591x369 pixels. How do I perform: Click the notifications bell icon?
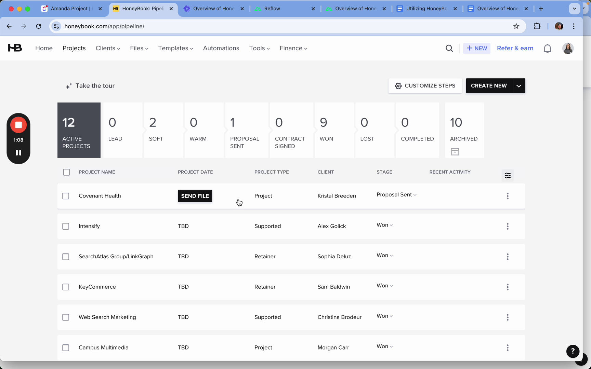tap(547, 49)
